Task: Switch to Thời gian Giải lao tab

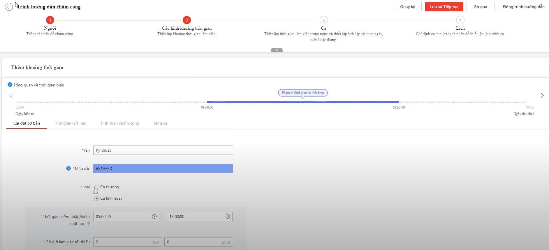Action: click(70, 123)
